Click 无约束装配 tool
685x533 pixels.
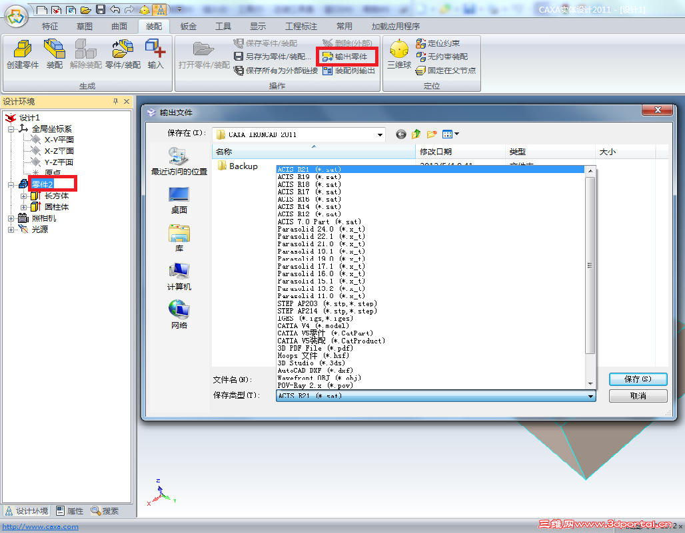click(x=442, y=57)
